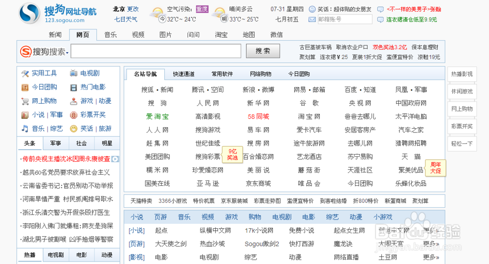
Task: Click the 电视剧 TV icon
Action: click(74, 73)
